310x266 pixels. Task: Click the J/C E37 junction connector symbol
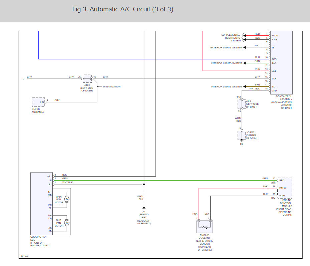(242, 135)
